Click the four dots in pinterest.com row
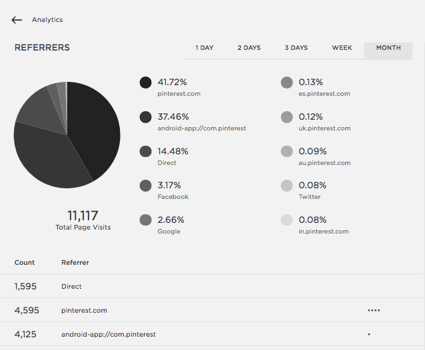The height and width of the screenshot is (350, 425). pos(374,311)
